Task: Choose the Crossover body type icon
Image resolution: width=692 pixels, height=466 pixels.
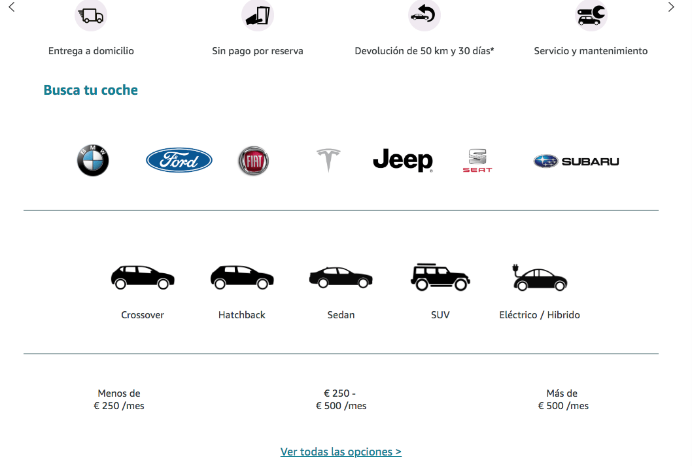Action: coord(143,277)
